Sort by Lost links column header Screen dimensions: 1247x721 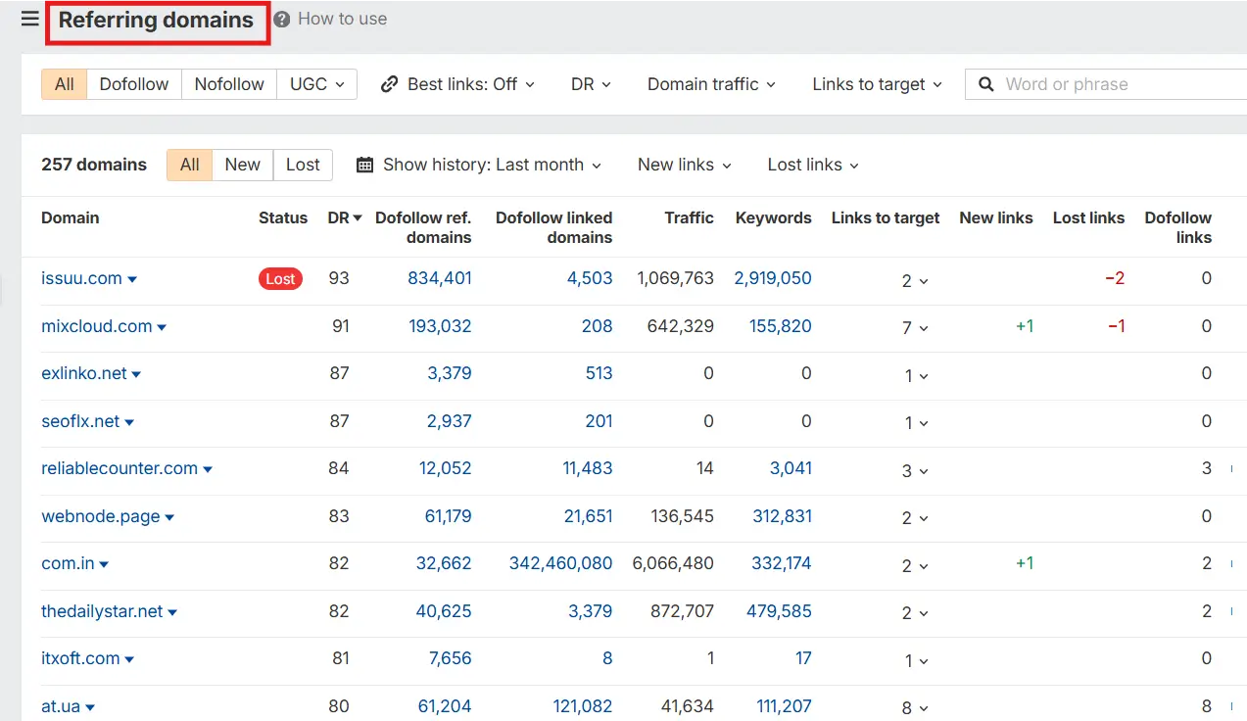[1088, 217]
